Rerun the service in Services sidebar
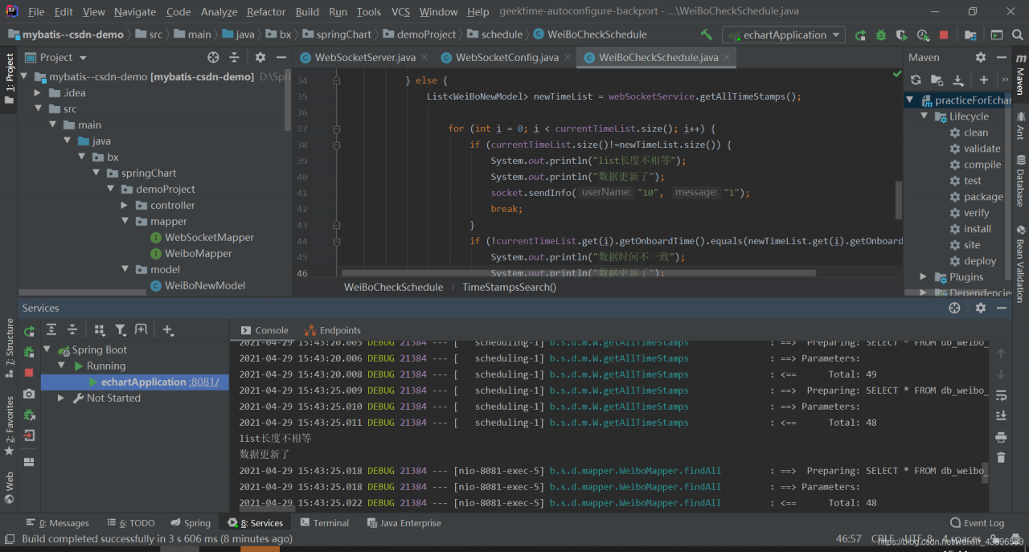Screen dimensions: 1029x552 click(x=29, y=331)
